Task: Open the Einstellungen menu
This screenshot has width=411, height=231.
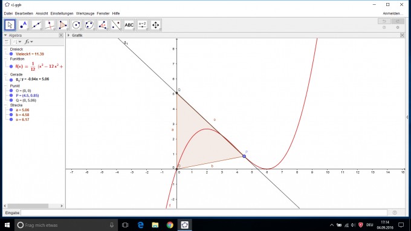Action: 62,13
